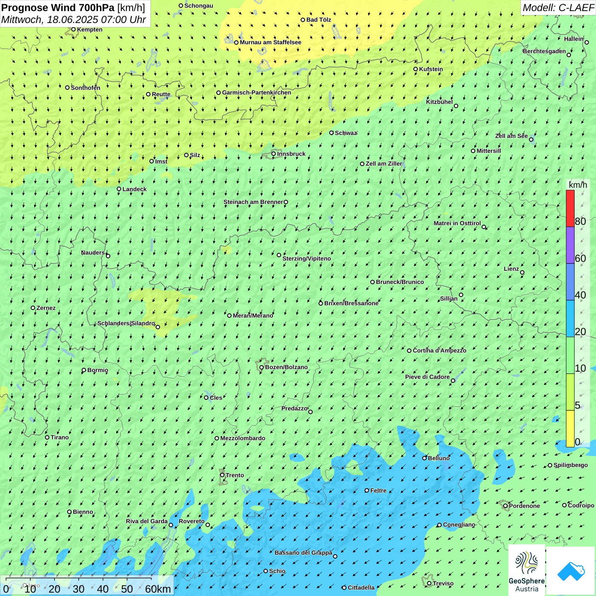Click the blue cloud arrow logo

(571, 571)
